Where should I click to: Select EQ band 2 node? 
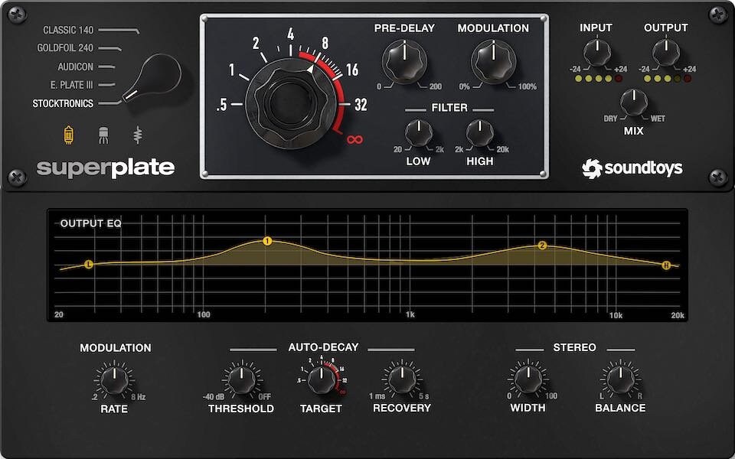542,246
